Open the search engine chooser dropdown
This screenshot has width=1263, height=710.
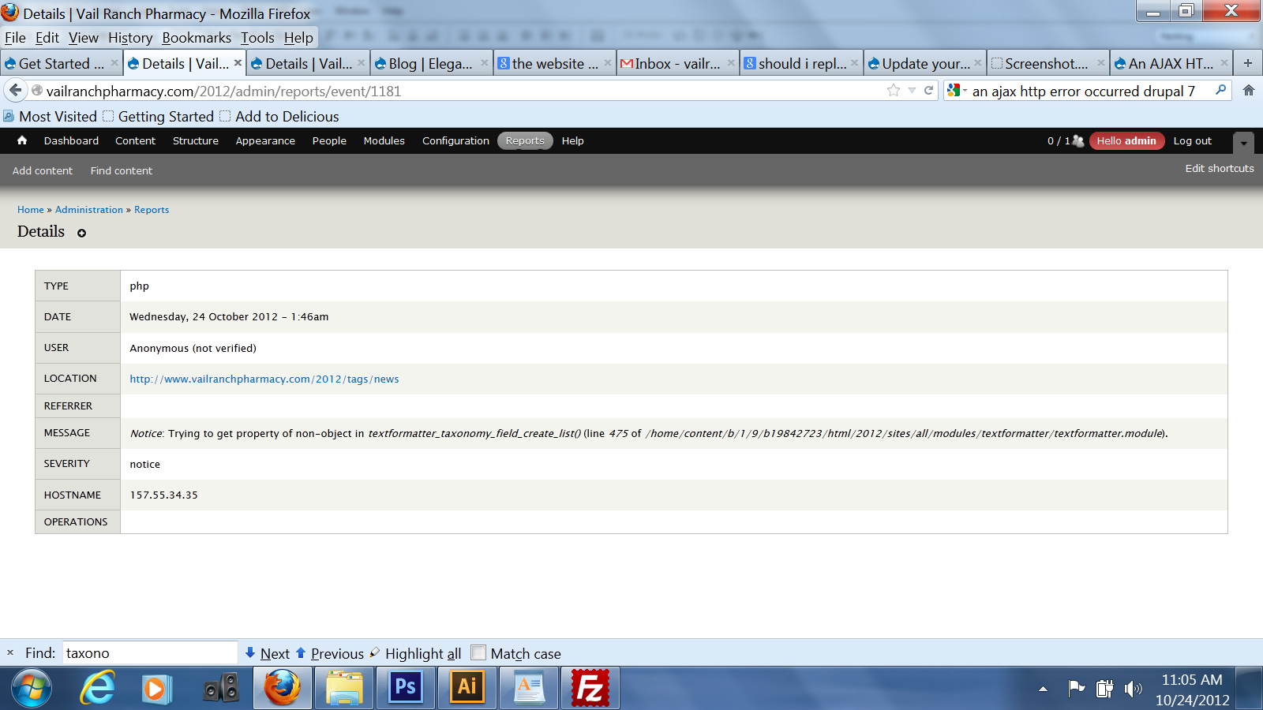(956, 91)
